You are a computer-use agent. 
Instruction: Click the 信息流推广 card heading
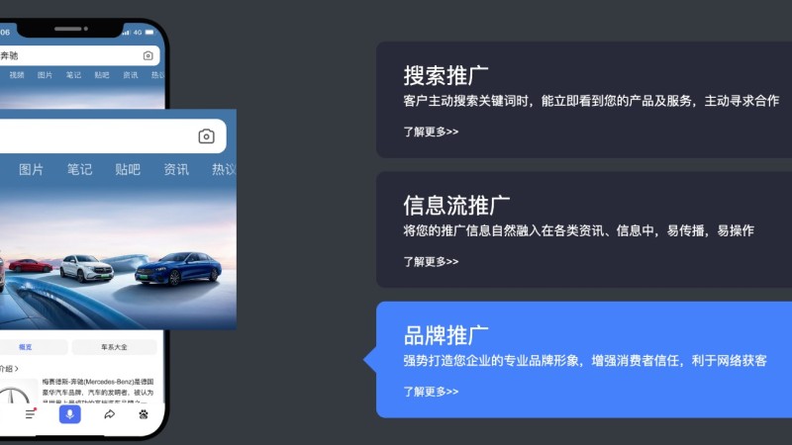tap(456, 206)
